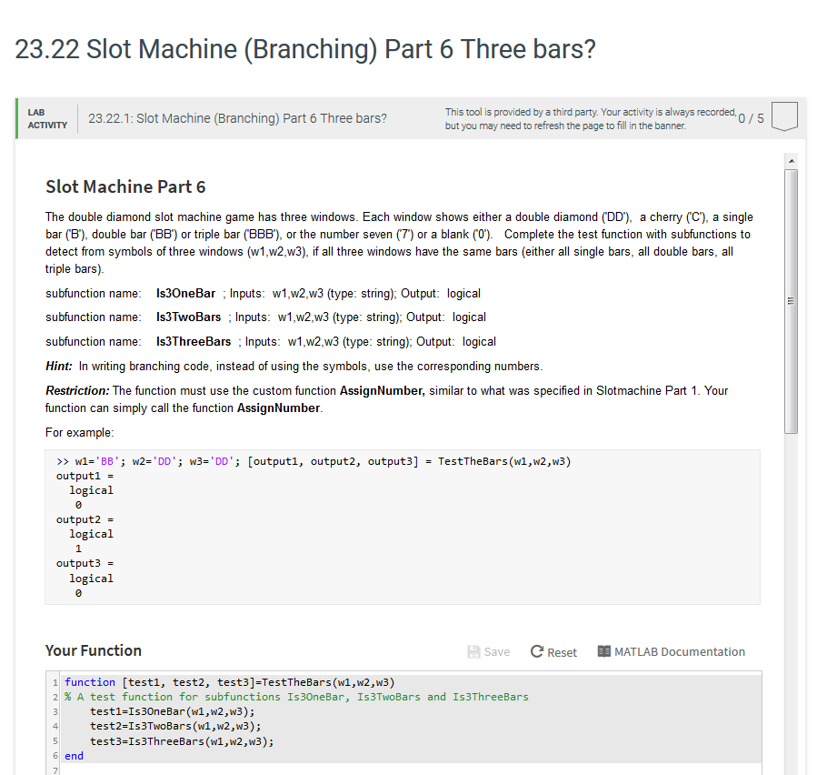Screen dimensions: 827x775
Task: Click the Slot Machine Part 6 heading
Action: coord(125,186)
